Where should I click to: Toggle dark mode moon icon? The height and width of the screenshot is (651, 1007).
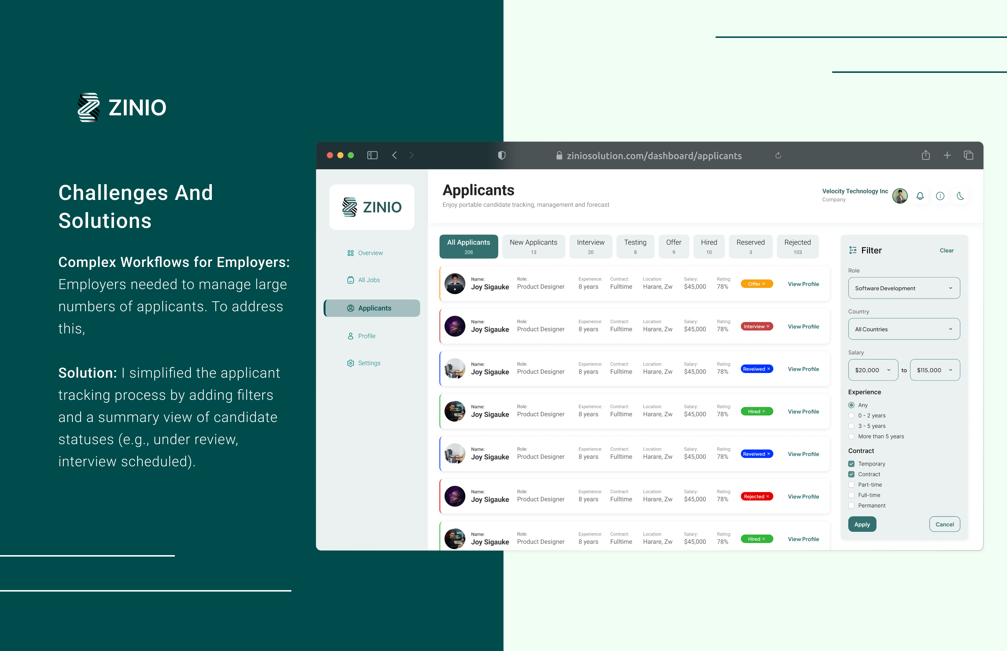pos(960,196)
